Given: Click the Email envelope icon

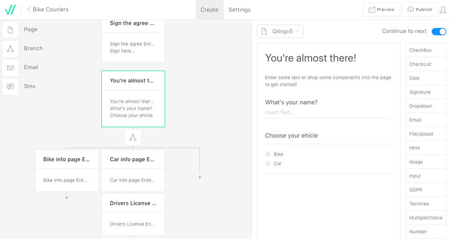Looking at the screenshot, I should tap(10, 67).
